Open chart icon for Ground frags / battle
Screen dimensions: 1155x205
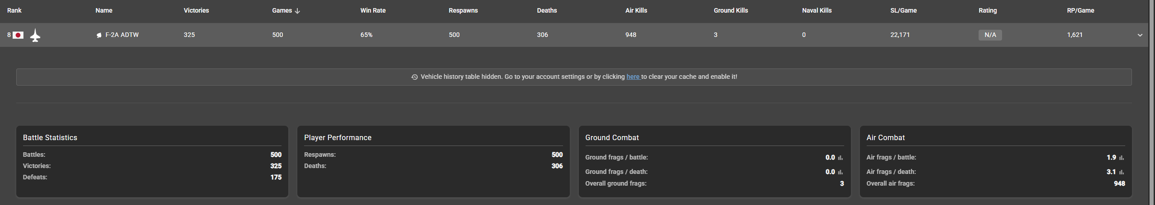tap(840, 158)
